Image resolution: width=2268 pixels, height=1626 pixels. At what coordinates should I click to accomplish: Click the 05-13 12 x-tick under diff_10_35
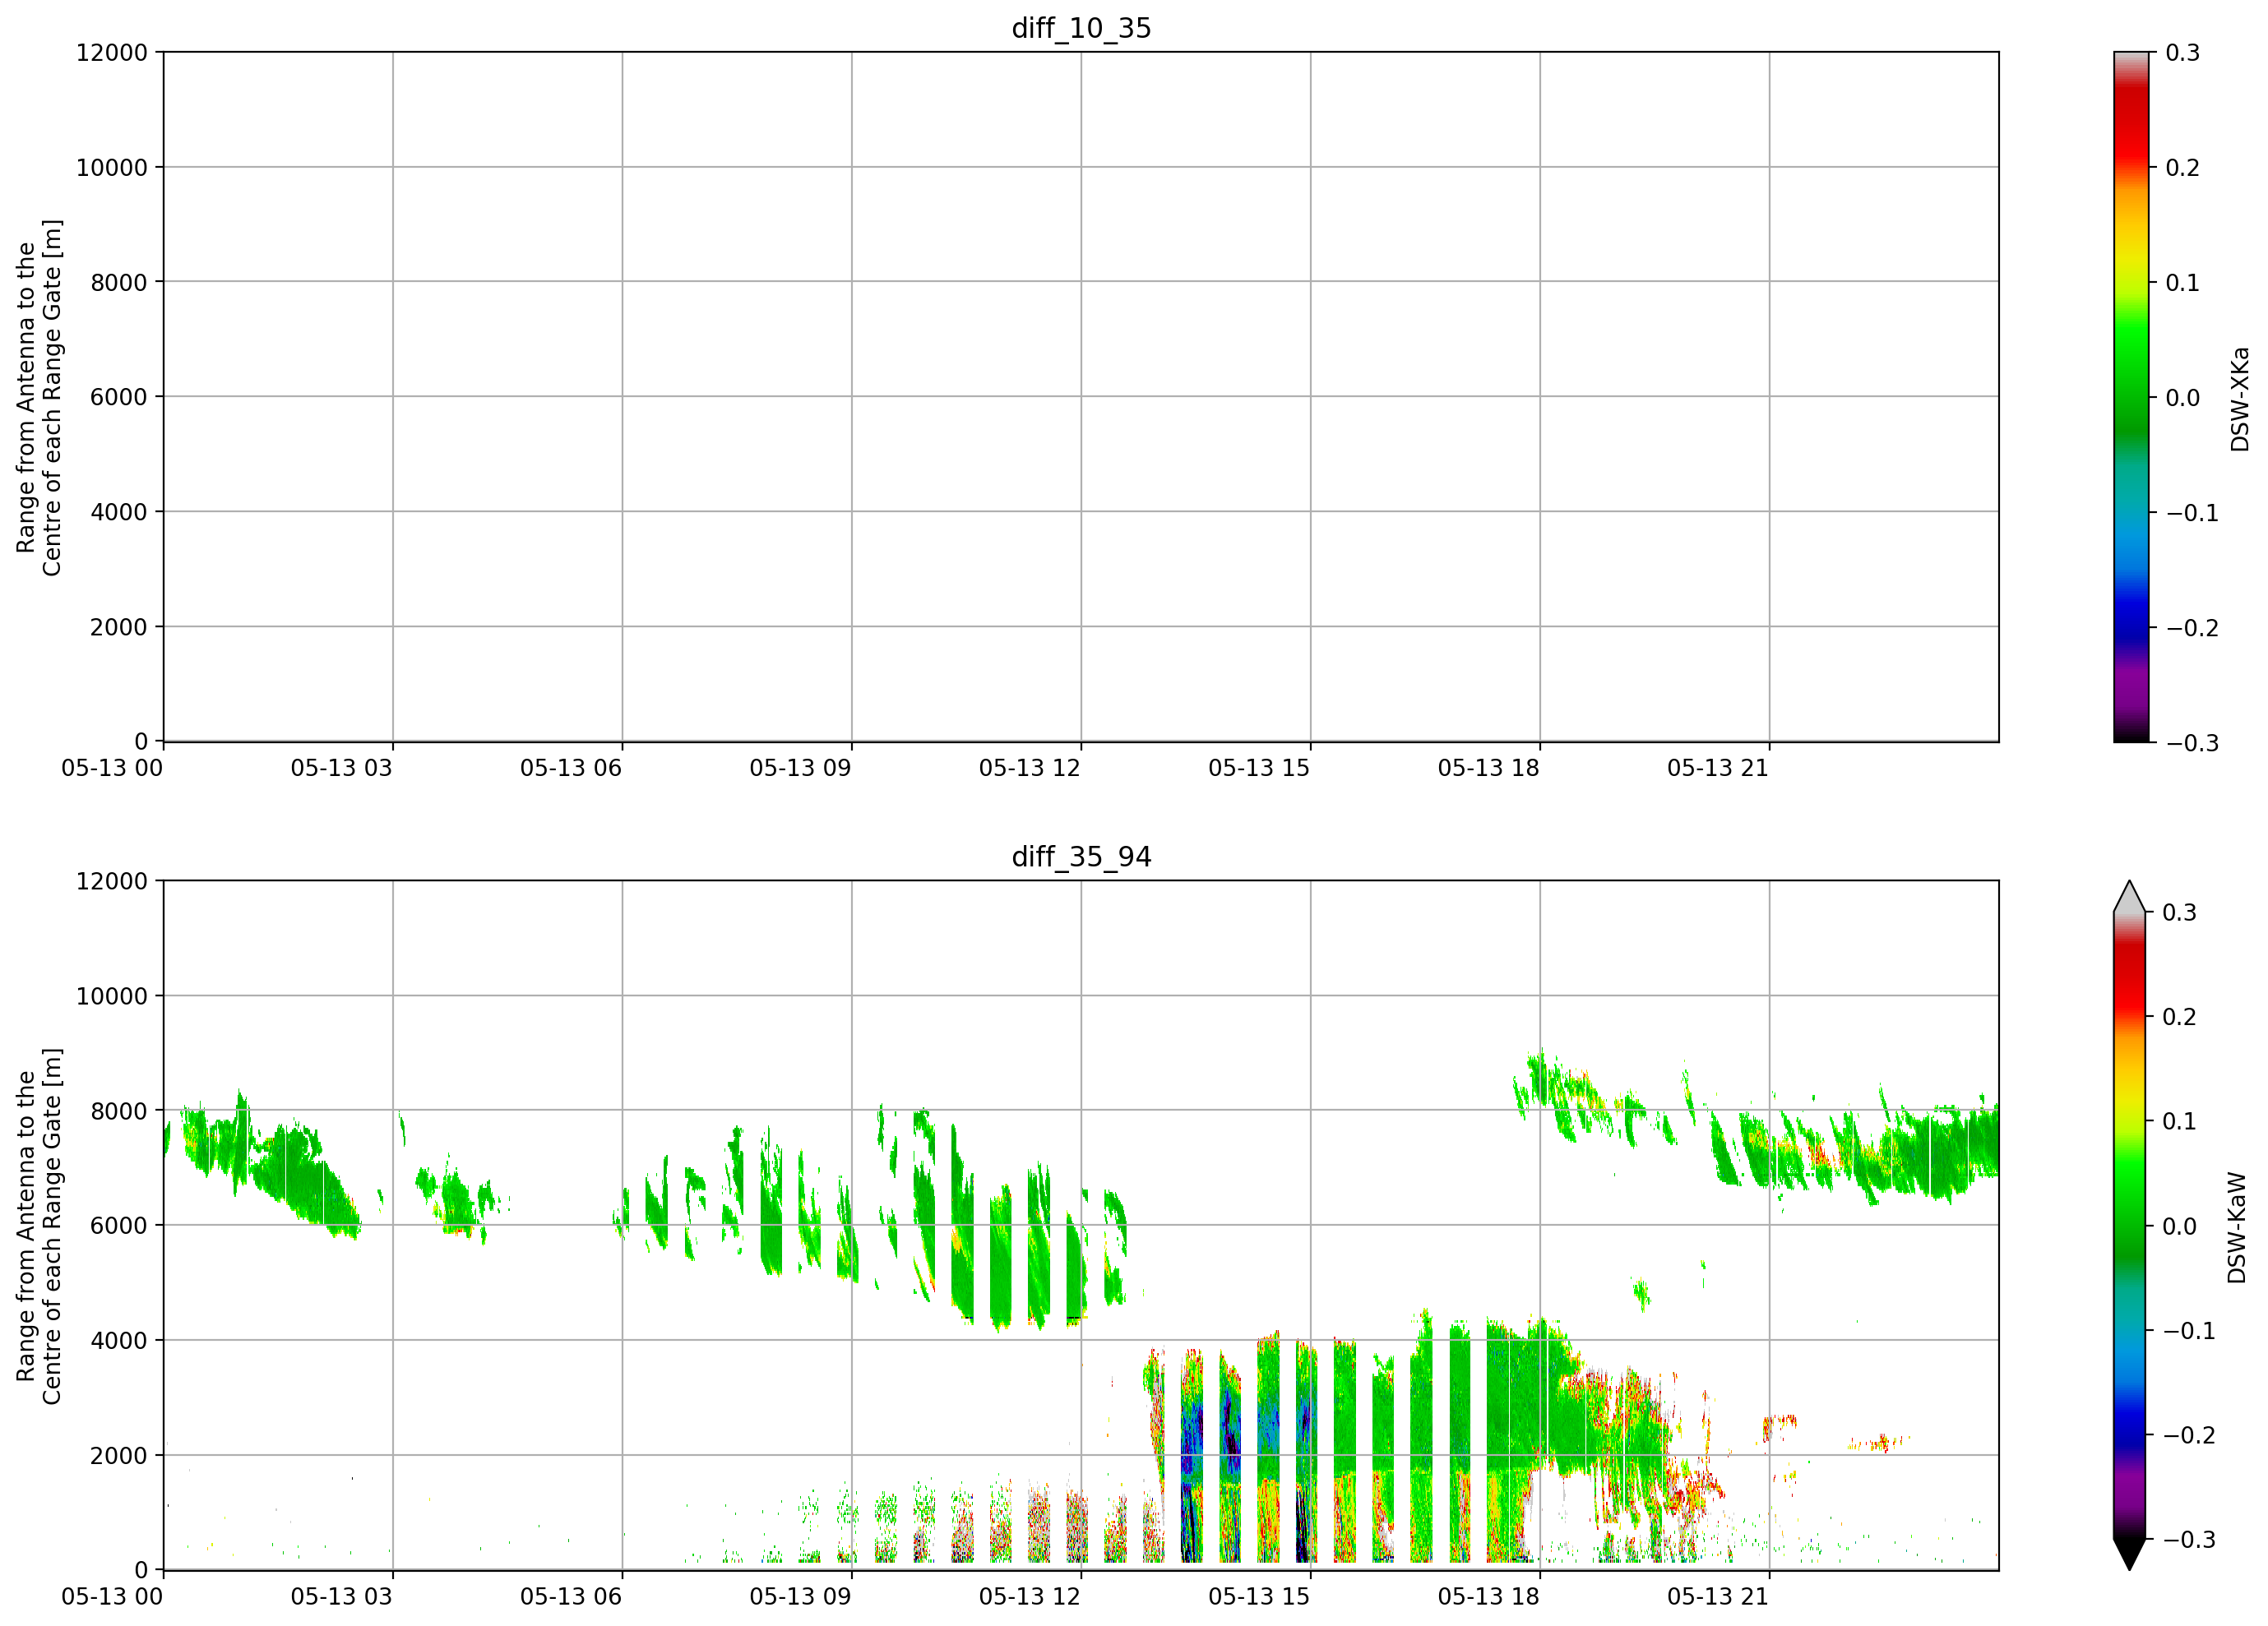(x=1030, y=769)
